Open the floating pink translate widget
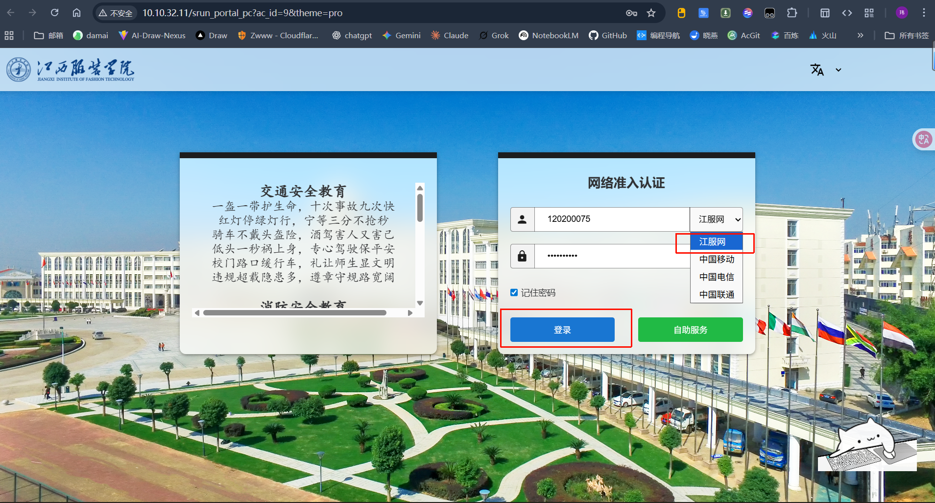Viewport: 935px width, 503px height. click(924, 139)
